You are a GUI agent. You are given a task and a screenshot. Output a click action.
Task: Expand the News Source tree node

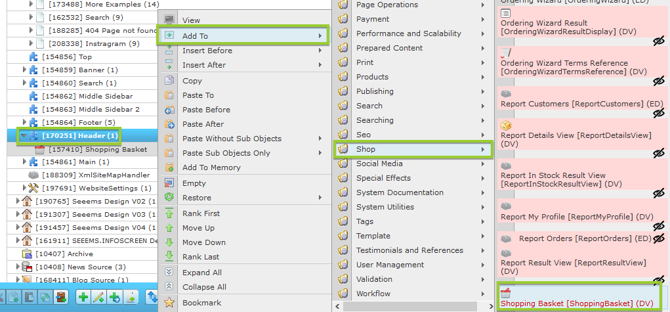tap(18, 267)
